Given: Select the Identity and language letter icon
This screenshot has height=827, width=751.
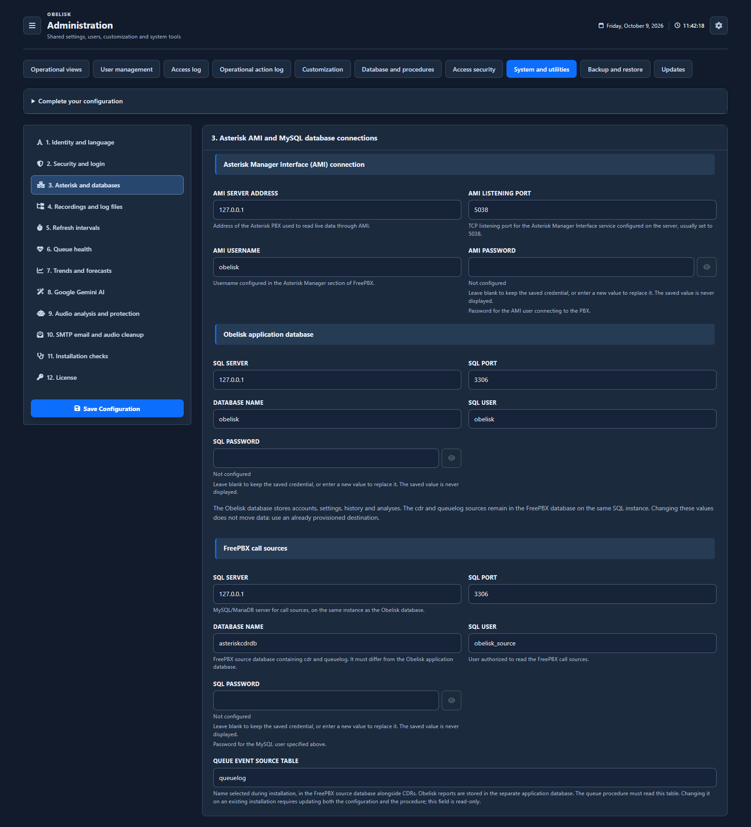Looking at the screenshot, I should (40, 142).
